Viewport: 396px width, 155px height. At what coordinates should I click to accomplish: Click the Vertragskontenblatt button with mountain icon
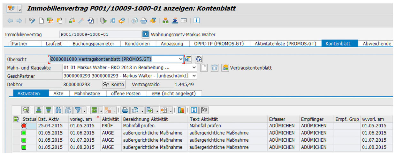tap(247, 68)
